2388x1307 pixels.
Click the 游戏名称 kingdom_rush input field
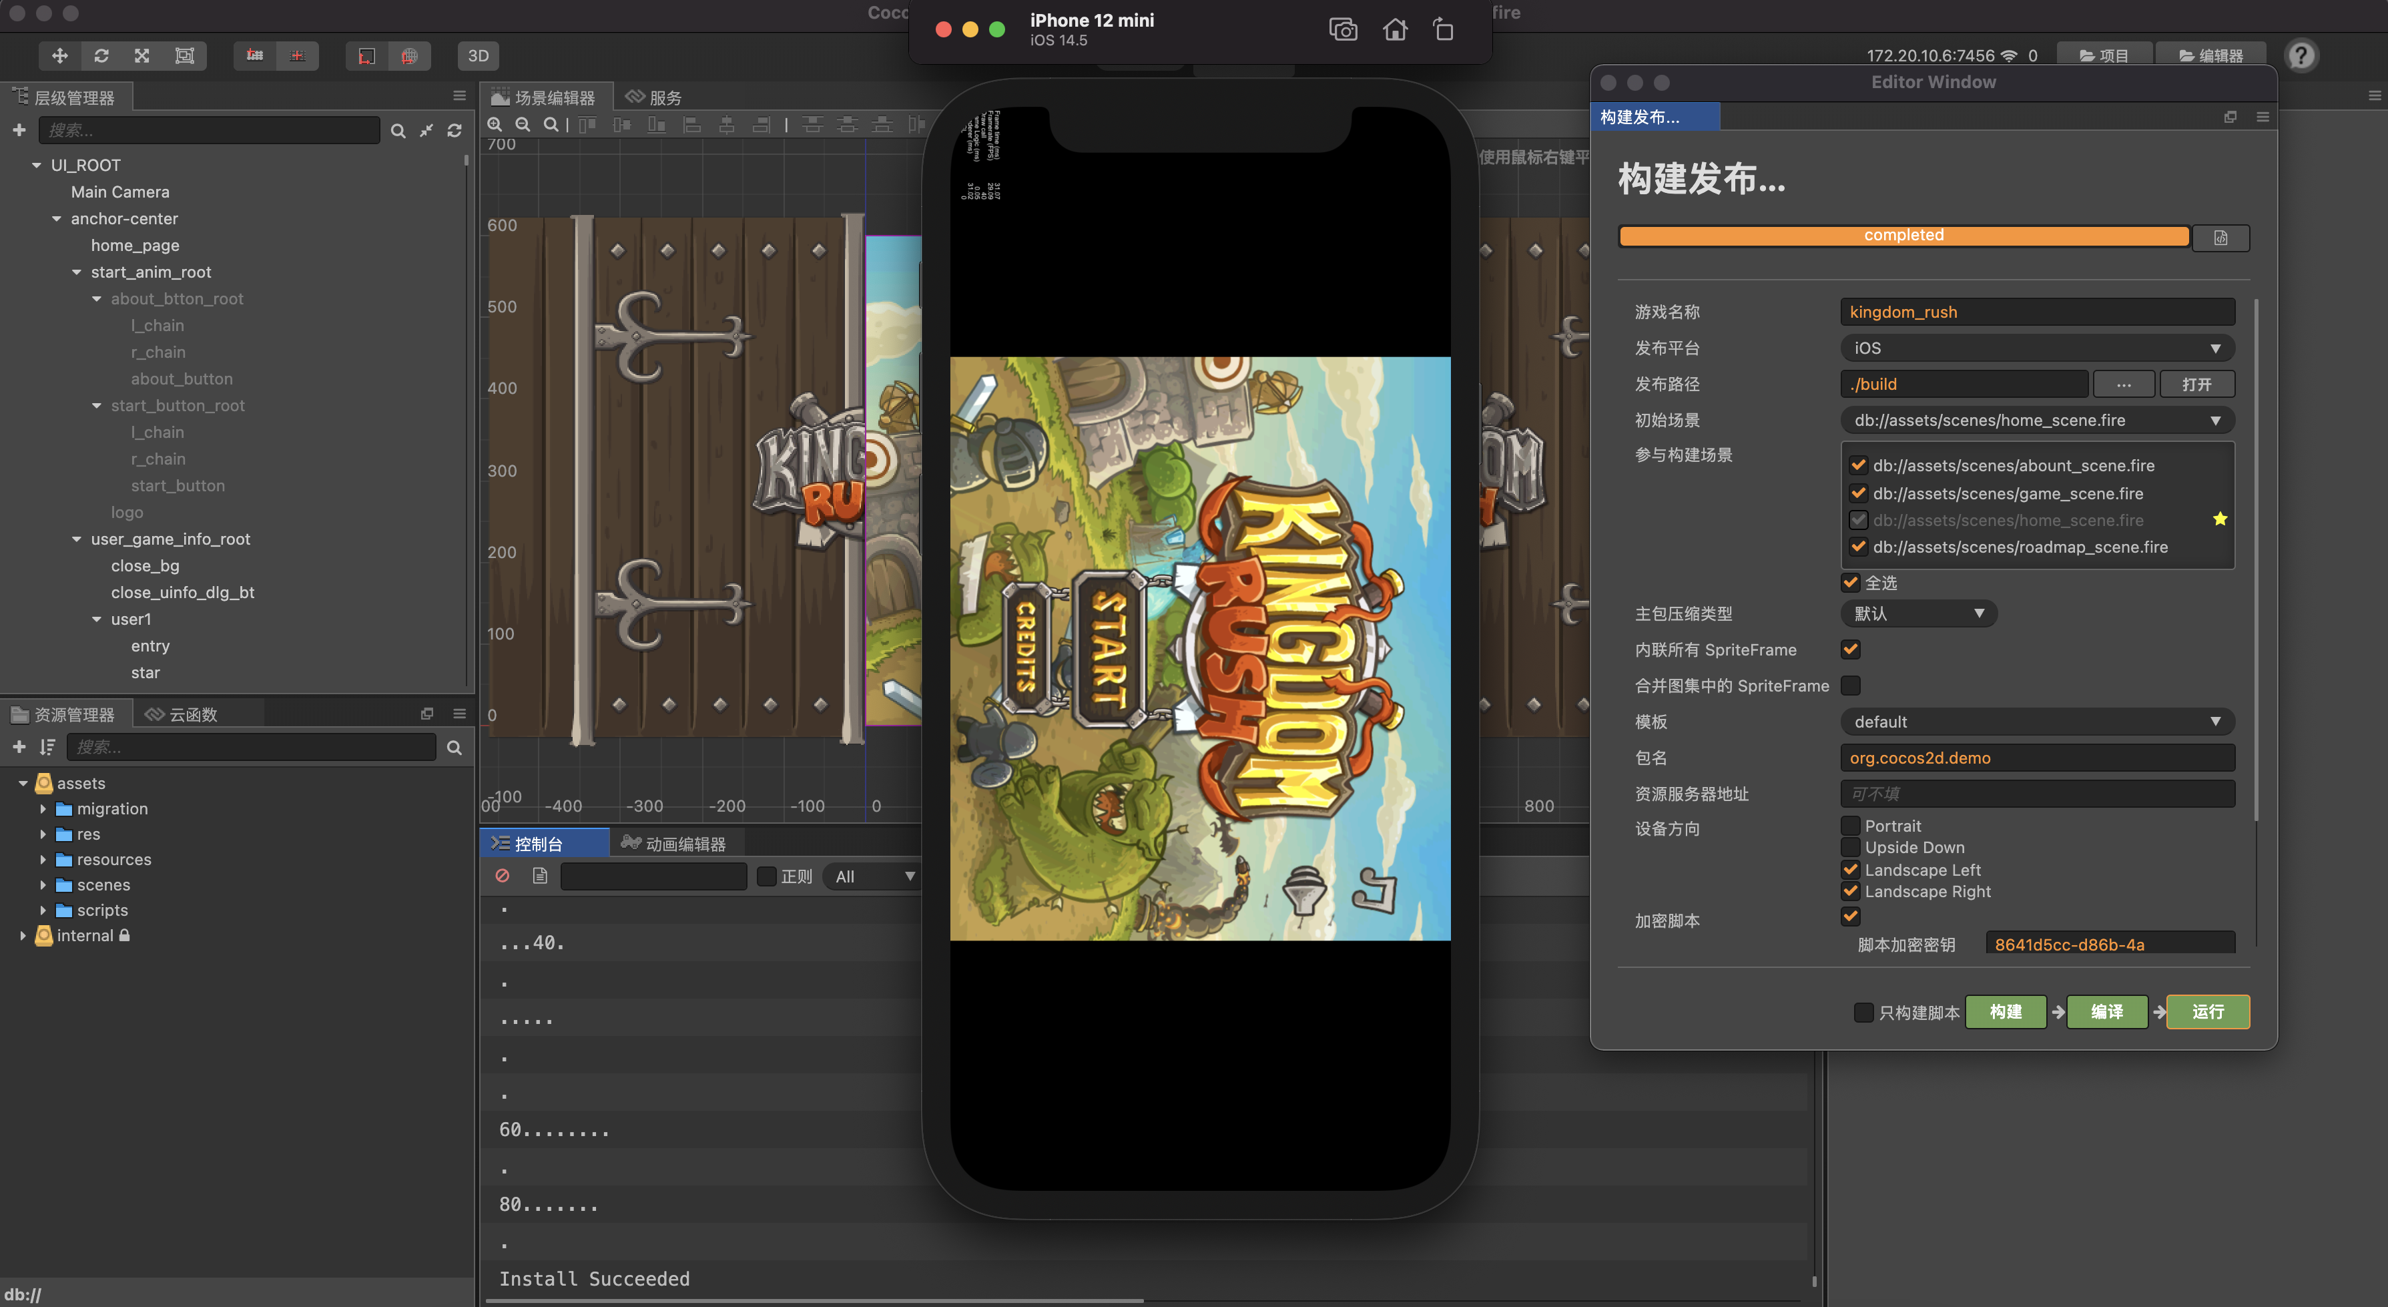pyautogui.click(x=2037, y=312)
